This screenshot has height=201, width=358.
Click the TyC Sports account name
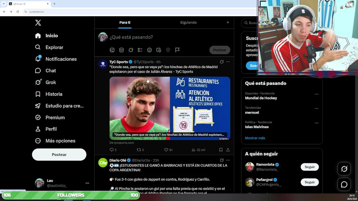pos(119,62)
